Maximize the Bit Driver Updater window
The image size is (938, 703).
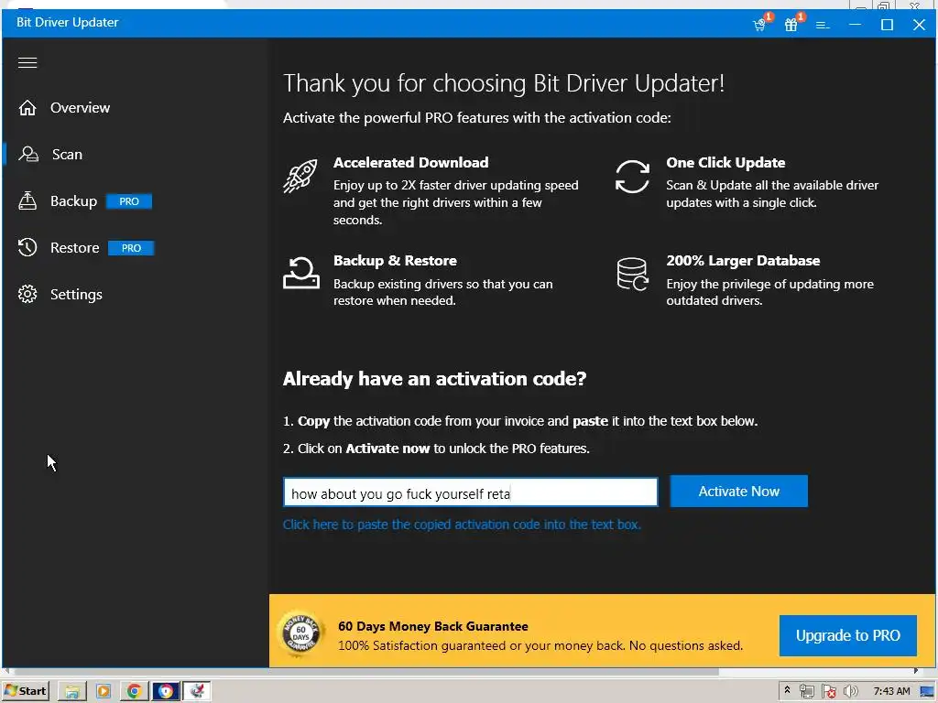(887, 25)
